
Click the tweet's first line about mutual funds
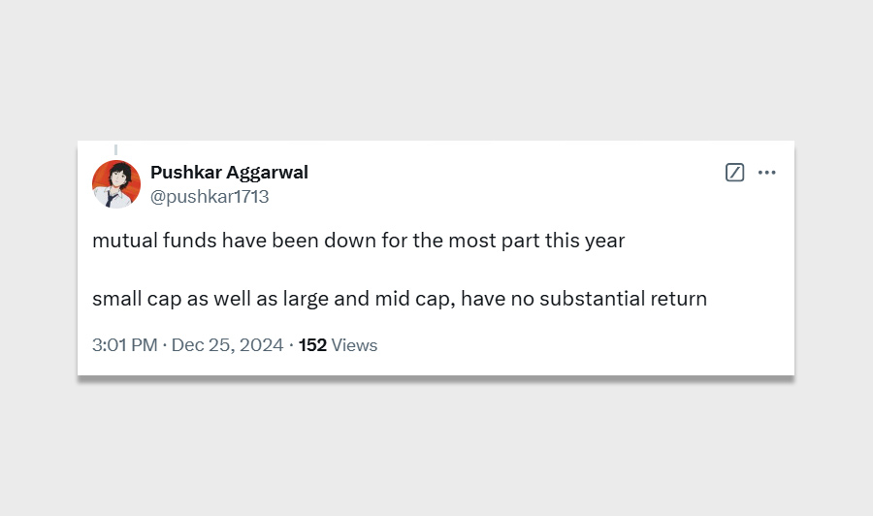point(359,241)
